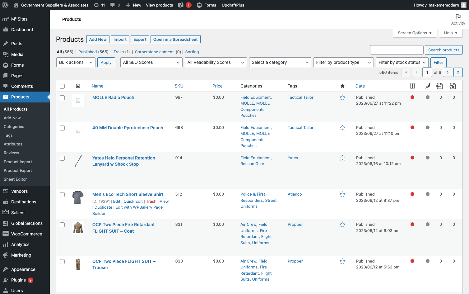Click the Add New product button
469x294 pixels.
(98, 39)
